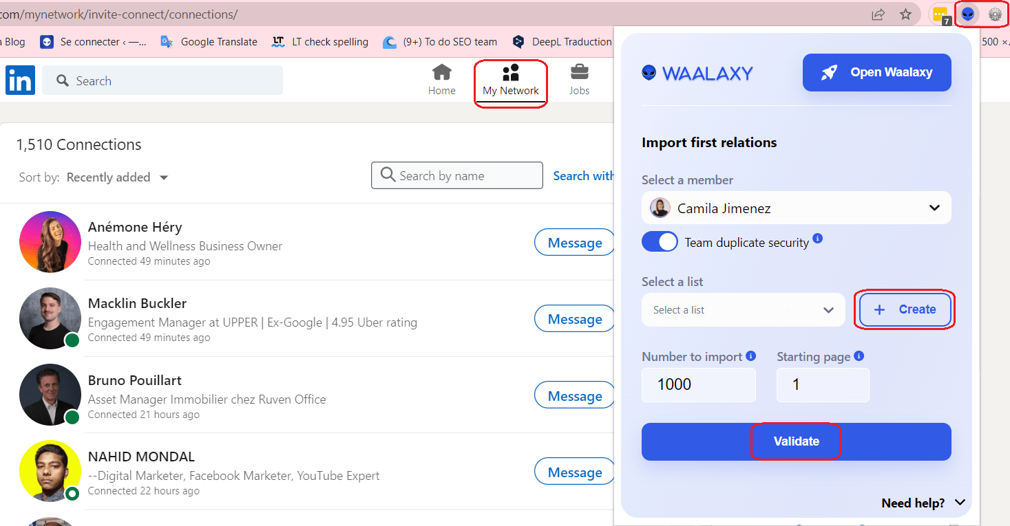Open Anémone Héry's name link
Viewport: 1010px width, 526px height.
click(x=135, y=227)
